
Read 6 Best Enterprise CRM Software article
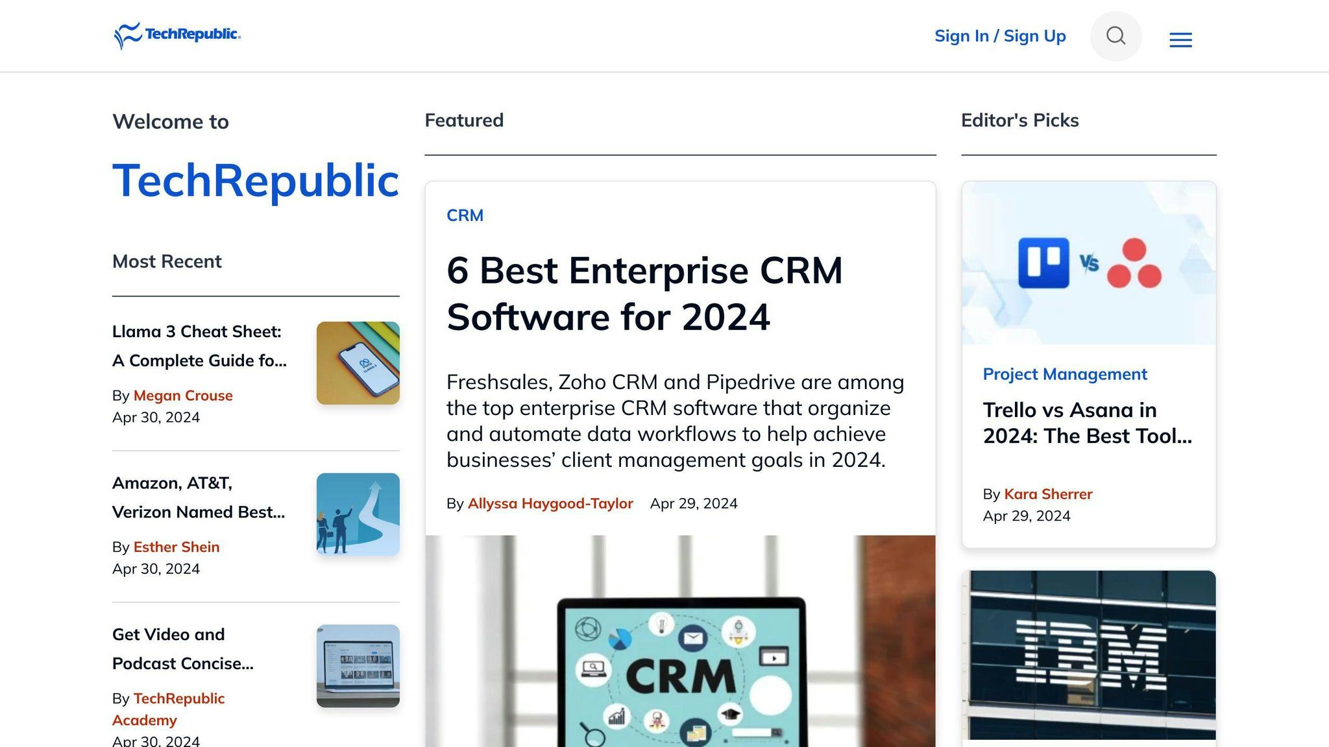tap(644, 294)
